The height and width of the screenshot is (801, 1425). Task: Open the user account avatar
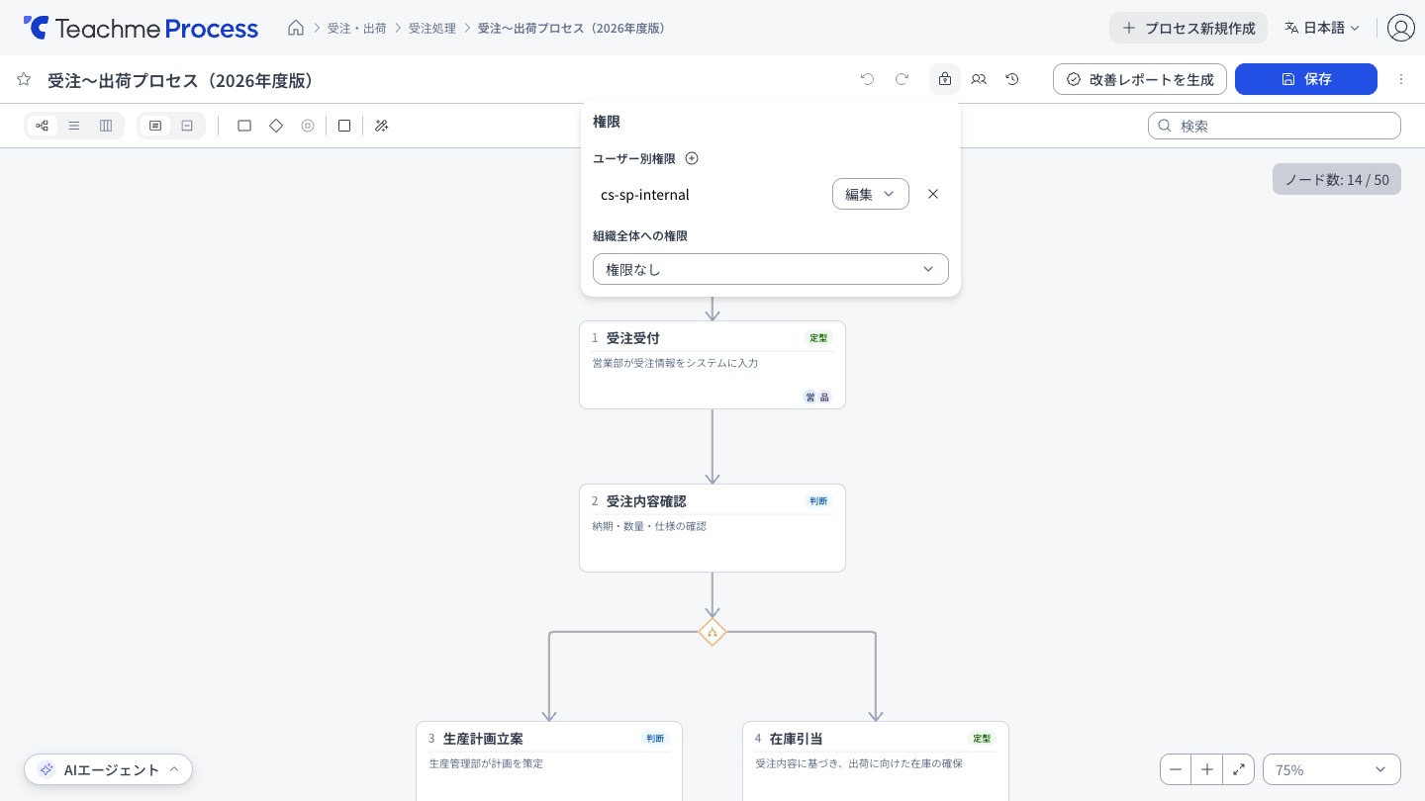point(1401,28)
